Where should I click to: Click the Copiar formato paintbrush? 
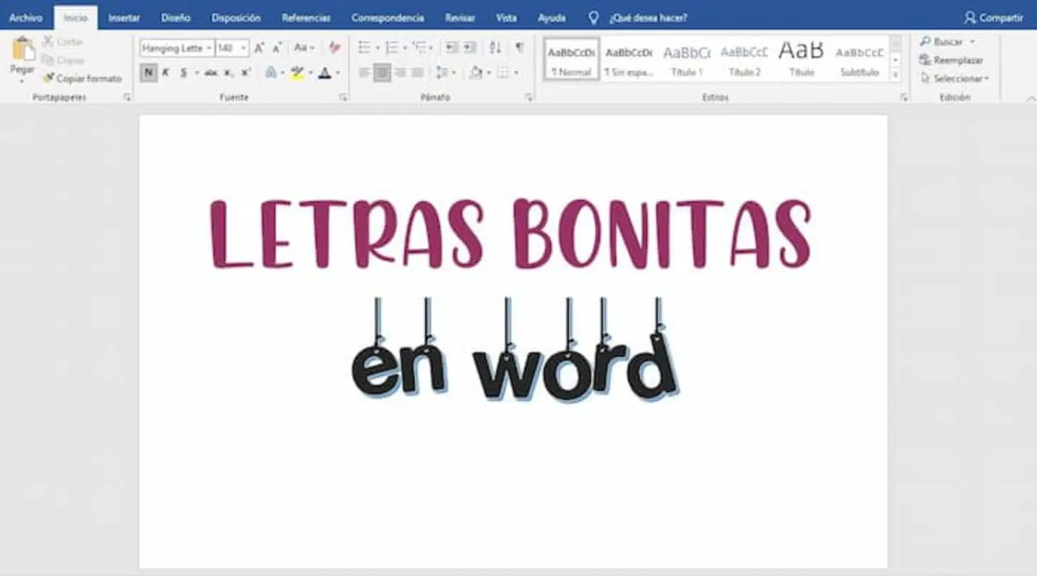click(82, 78)
